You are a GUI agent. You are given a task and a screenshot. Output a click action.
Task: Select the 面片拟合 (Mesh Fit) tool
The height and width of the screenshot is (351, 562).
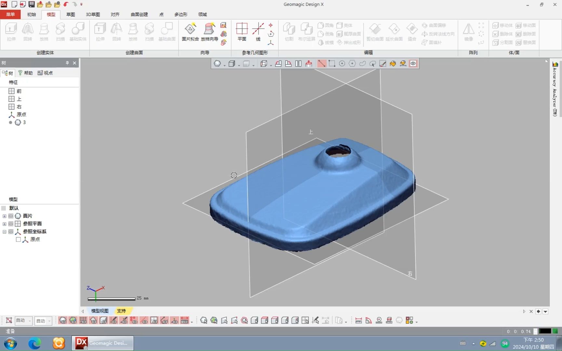point(190,32)
